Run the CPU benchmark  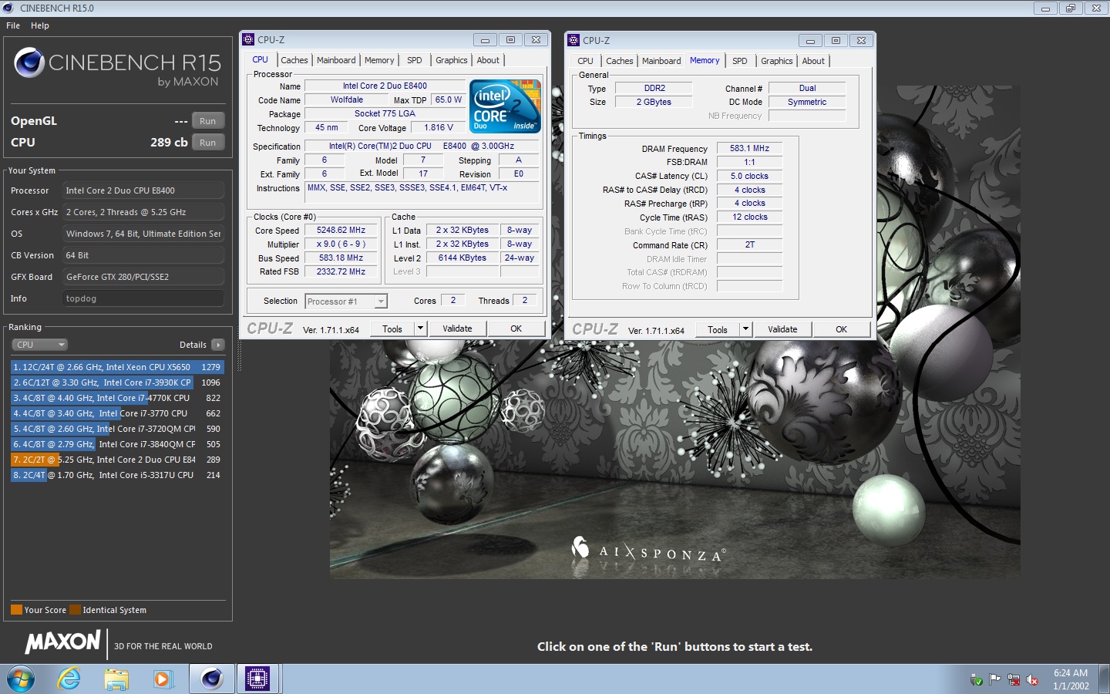pyautogui.click(x=208, y=143)
